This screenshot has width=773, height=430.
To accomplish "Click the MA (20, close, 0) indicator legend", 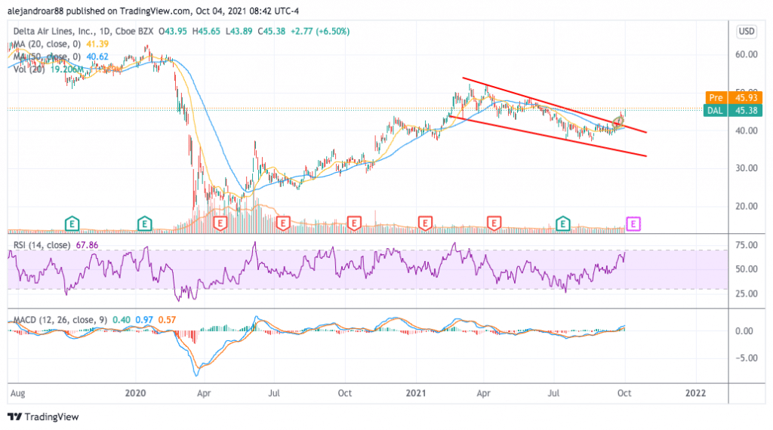I will [48, 44].
